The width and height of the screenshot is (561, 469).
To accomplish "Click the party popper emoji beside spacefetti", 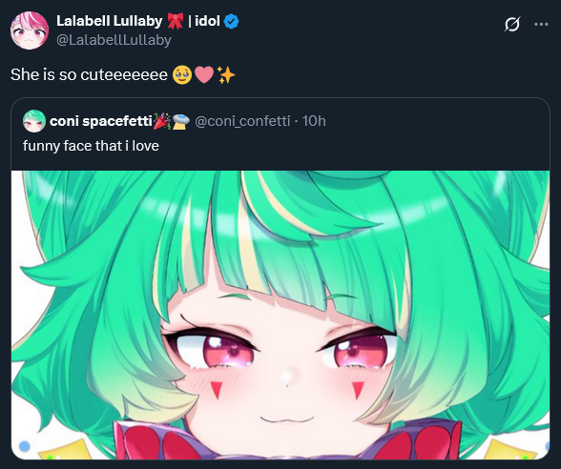I will tap(162, 121).
